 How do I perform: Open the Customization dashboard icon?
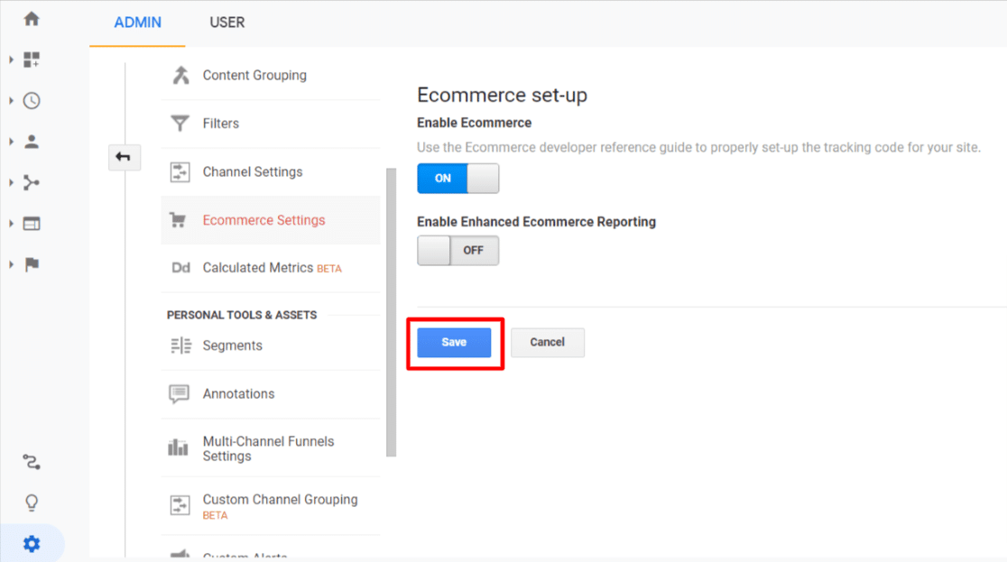(x=32, y=60)
